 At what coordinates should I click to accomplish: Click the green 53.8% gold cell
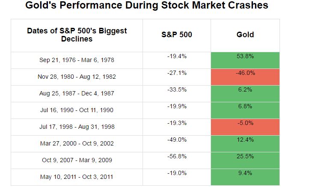245,60
